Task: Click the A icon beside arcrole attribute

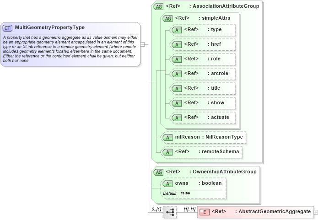Action: (x=177, y=74)
